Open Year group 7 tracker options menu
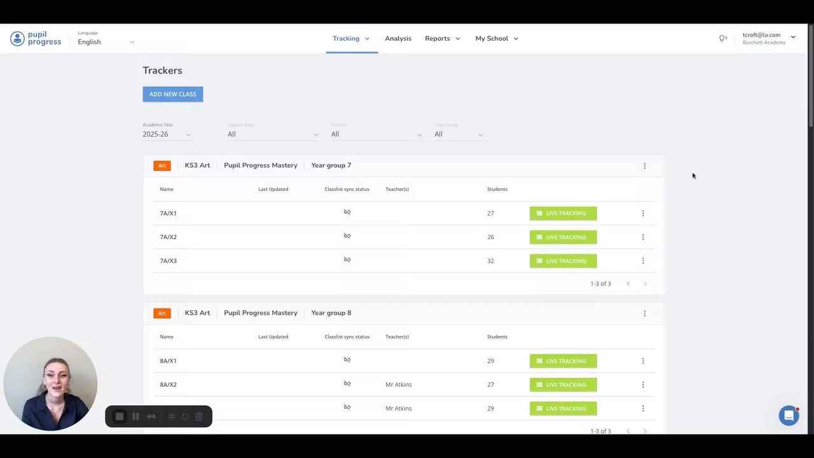The height and width of the screenshot is (458, 814). (645, 165)
